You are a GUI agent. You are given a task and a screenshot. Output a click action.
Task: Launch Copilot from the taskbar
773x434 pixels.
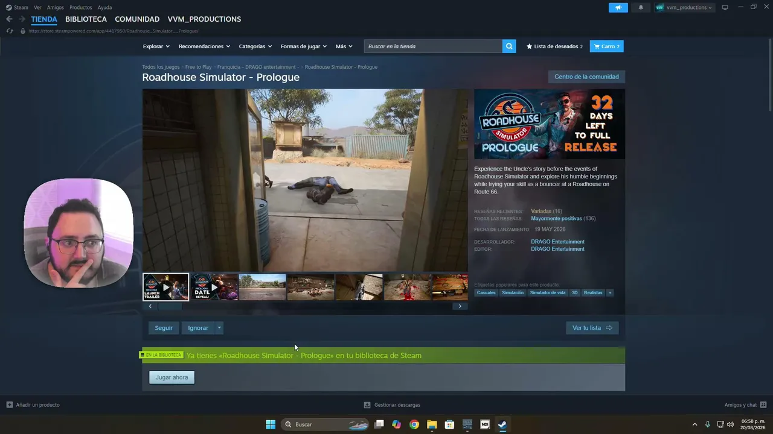click(396, 424)
